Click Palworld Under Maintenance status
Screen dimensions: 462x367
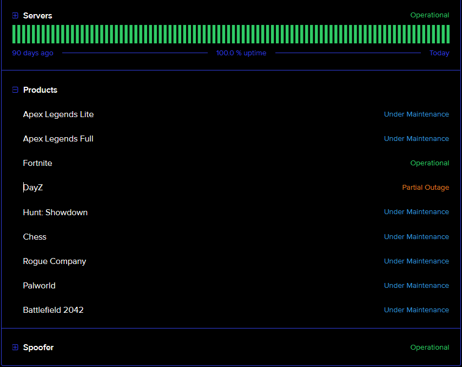pyautogui.click(x=417, y=286)
